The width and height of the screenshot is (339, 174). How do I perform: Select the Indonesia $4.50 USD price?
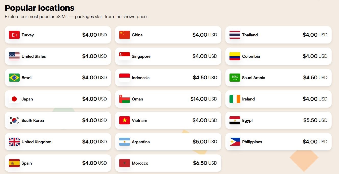tap(205, 78)
